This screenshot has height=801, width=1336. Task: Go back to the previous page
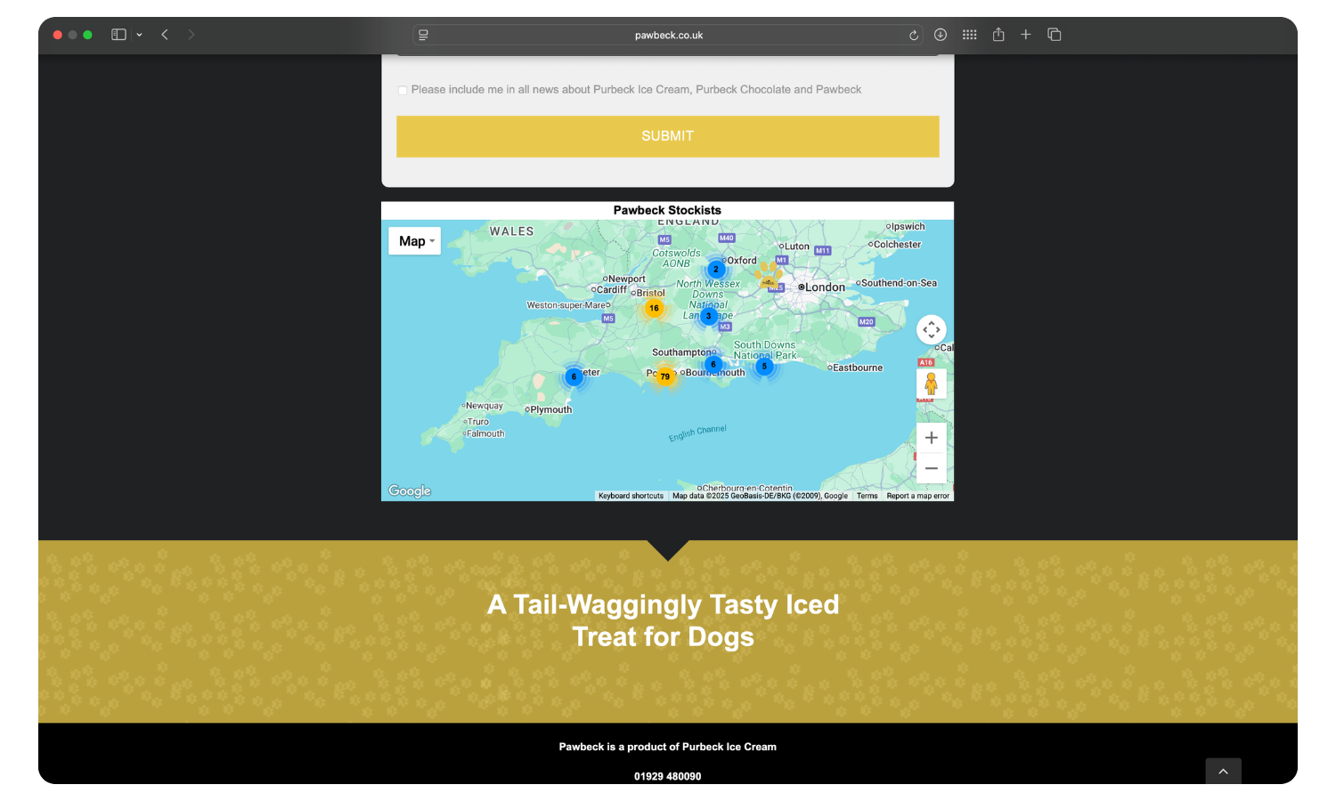(165, 35)
